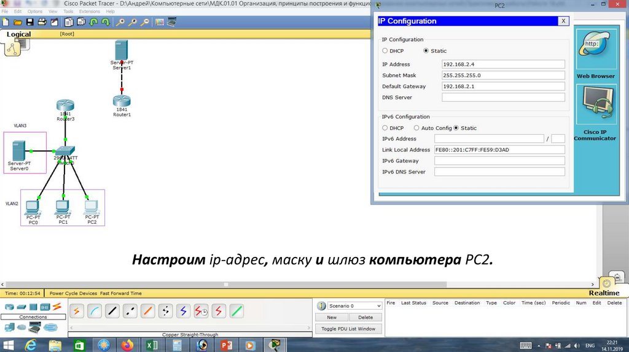This screenshot has height=352, width=629.
Task: Choose the Copper Cross-Over cable icon
Action: click(x=130, y=311)
